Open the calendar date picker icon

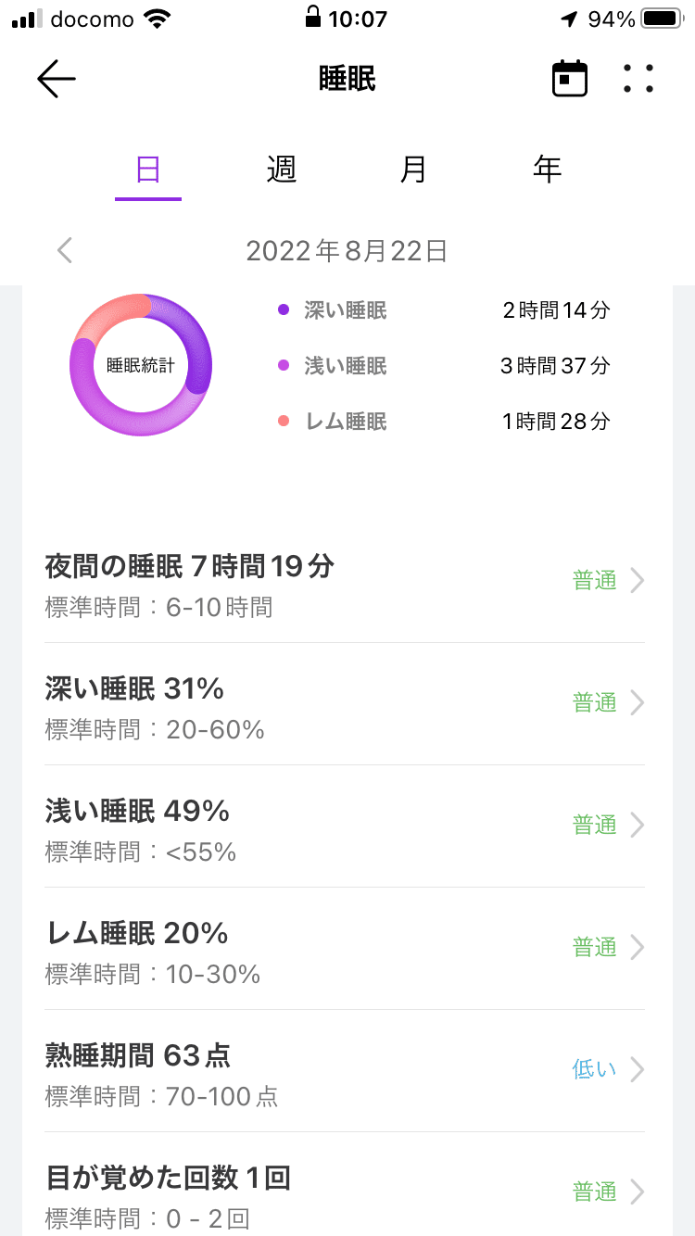click(570, 80)
